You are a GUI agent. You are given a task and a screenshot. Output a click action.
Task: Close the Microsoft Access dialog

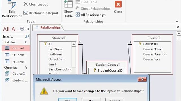pos(142,79)
